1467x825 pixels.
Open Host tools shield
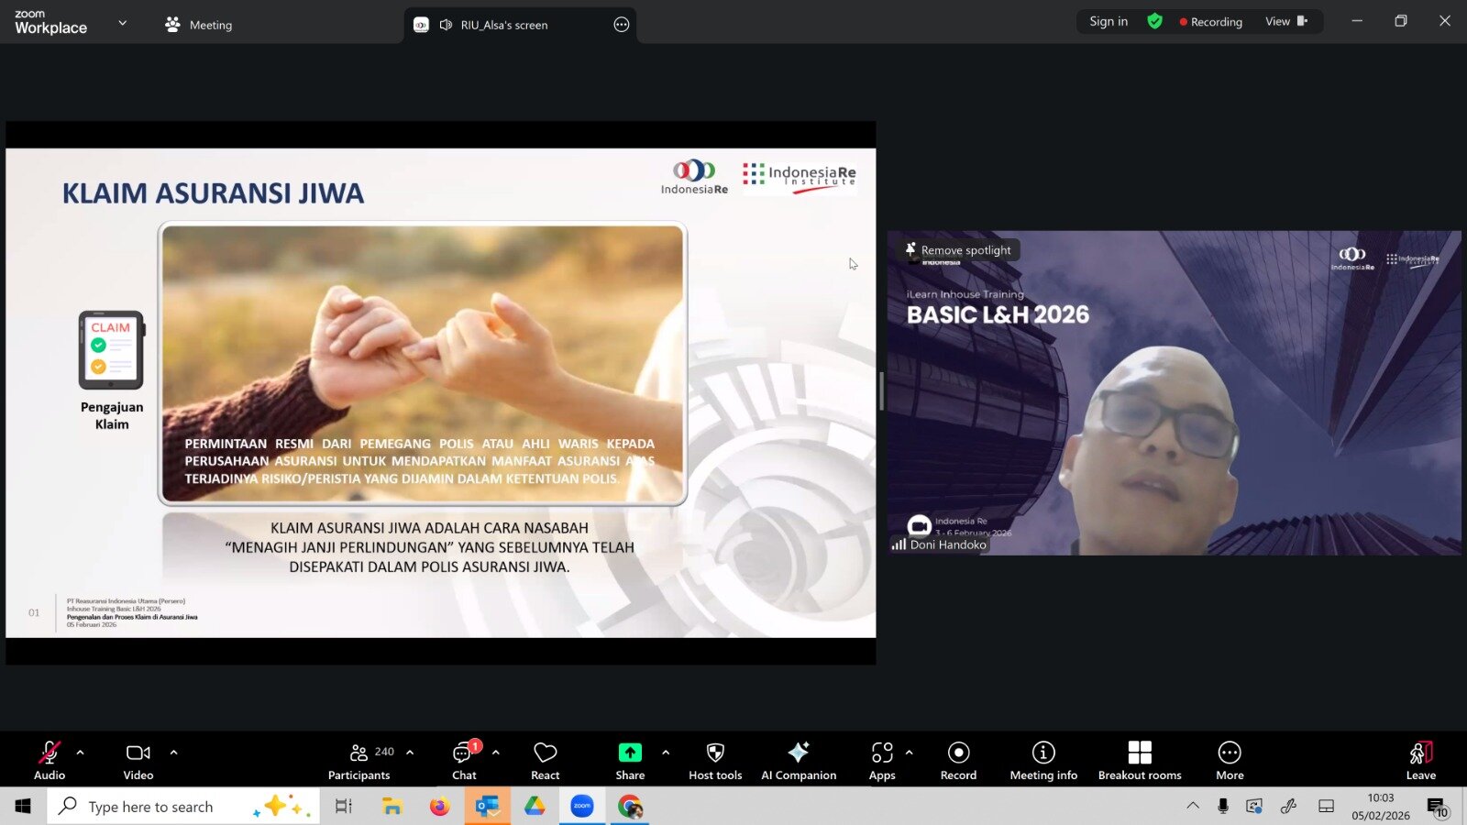coord(715,761)
